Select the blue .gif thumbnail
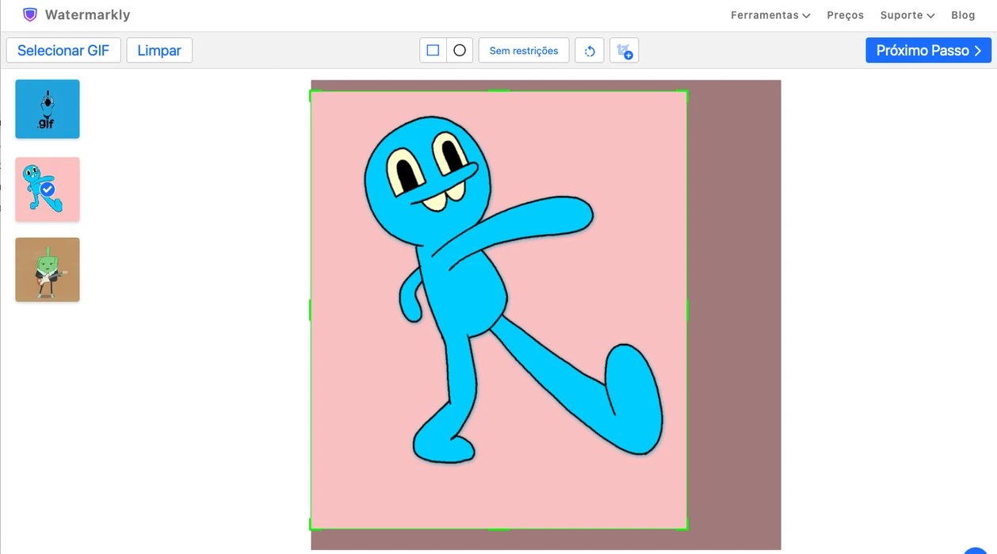Viewport: 997px width, 554px height. click(x=48, y=109)
